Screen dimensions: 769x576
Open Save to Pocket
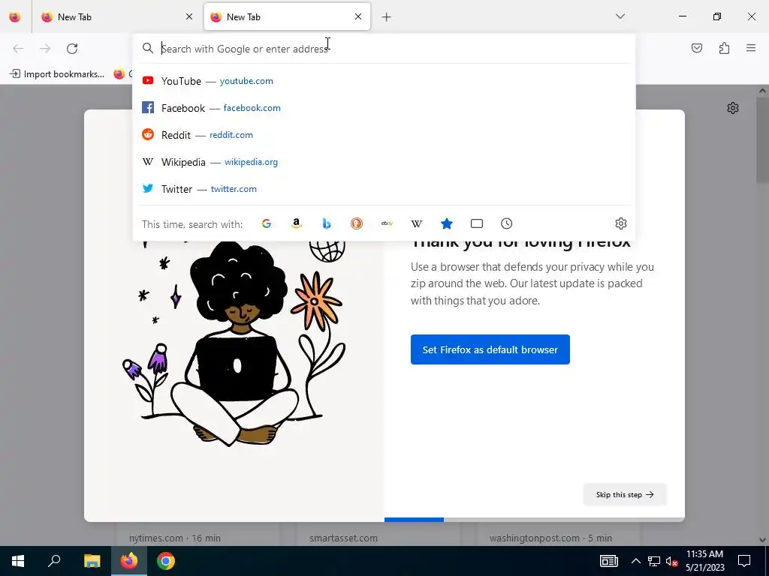click(x=697, y=48)
